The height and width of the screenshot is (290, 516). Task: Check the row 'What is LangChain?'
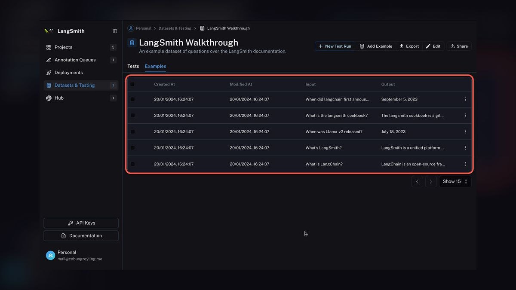pyautogui.click(x=132, y=164)
